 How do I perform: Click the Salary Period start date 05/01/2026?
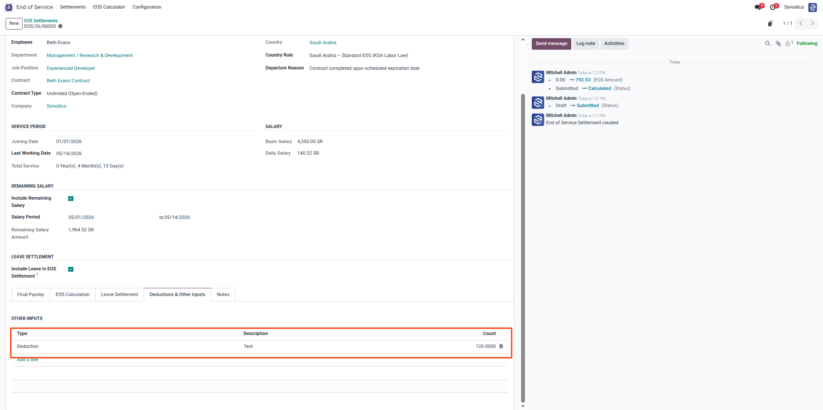tap(81, 218)
